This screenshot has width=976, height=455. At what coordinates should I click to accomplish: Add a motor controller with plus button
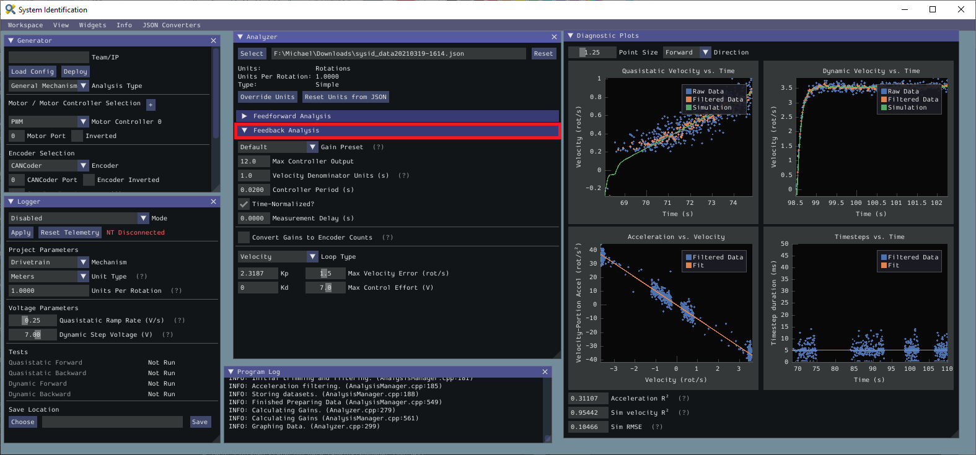(151, 105)
